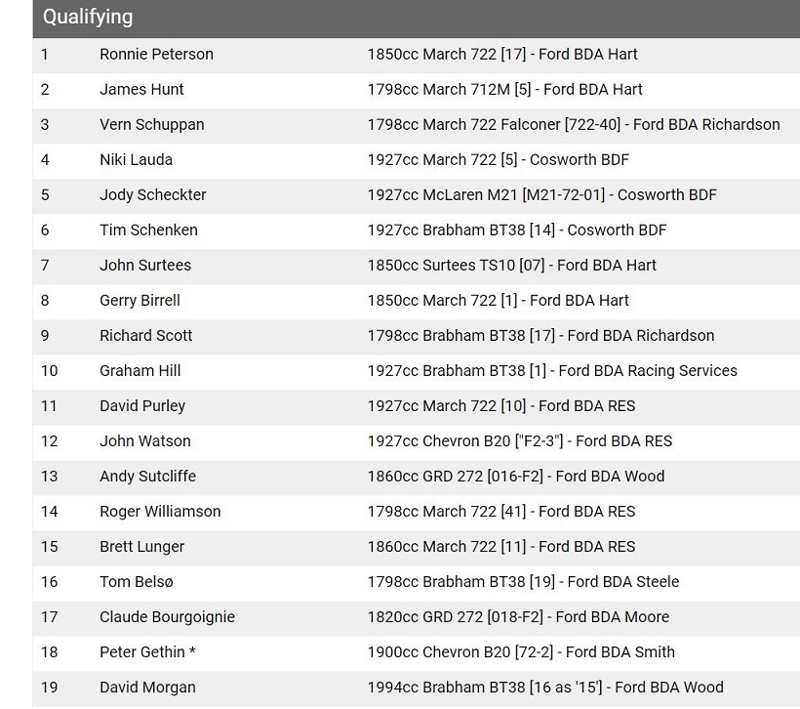Click John Watson's Chevron B20 car text

click(x=519, y=441)
